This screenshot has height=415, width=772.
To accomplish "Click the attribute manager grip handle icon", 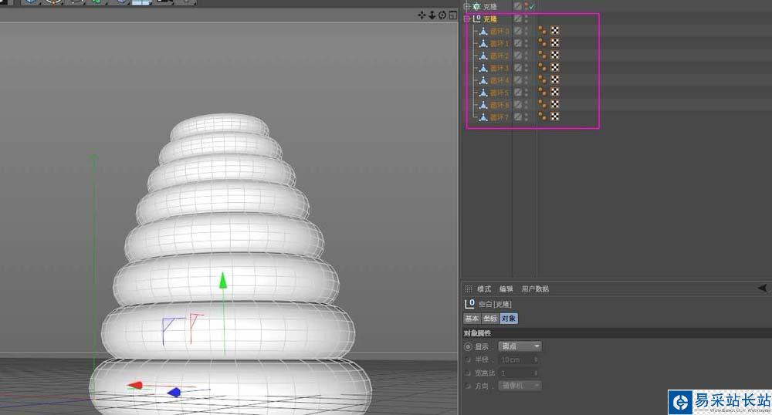I will (x=469, y=288).
